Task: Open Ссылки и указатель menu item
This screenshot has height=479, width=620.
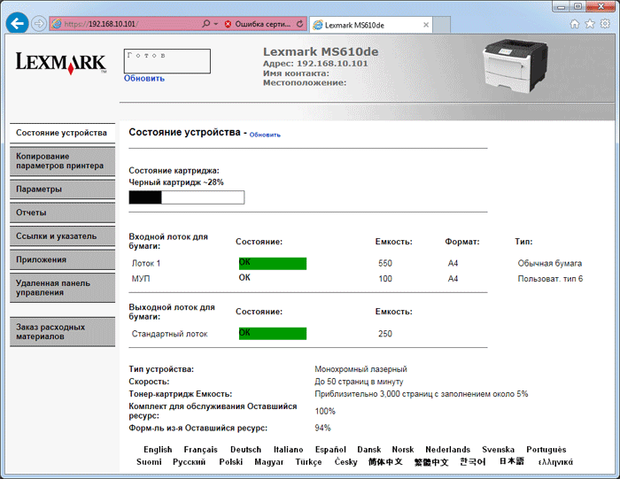Action: 62,236
